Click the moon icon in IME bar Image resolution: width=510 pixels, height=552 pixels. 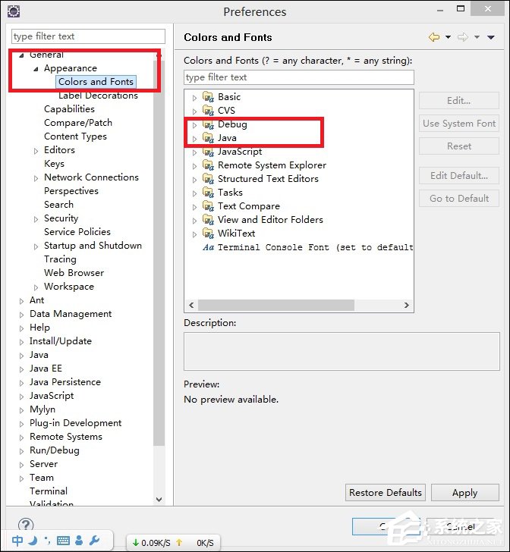point(33,541)
